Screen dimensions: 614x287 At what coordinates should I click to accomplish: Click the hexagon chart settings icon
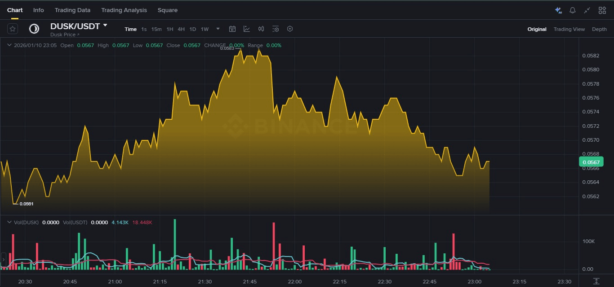click(x=290, y=29)
